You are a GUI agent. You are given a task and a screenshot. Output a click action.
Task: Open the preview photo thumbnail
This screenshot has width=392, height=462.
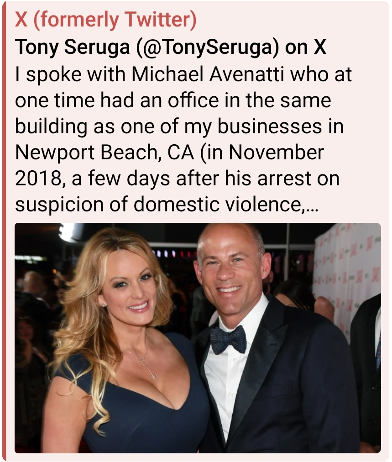198,338
